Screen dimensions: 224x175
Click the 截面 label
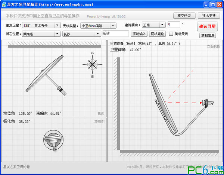point(101,114)
